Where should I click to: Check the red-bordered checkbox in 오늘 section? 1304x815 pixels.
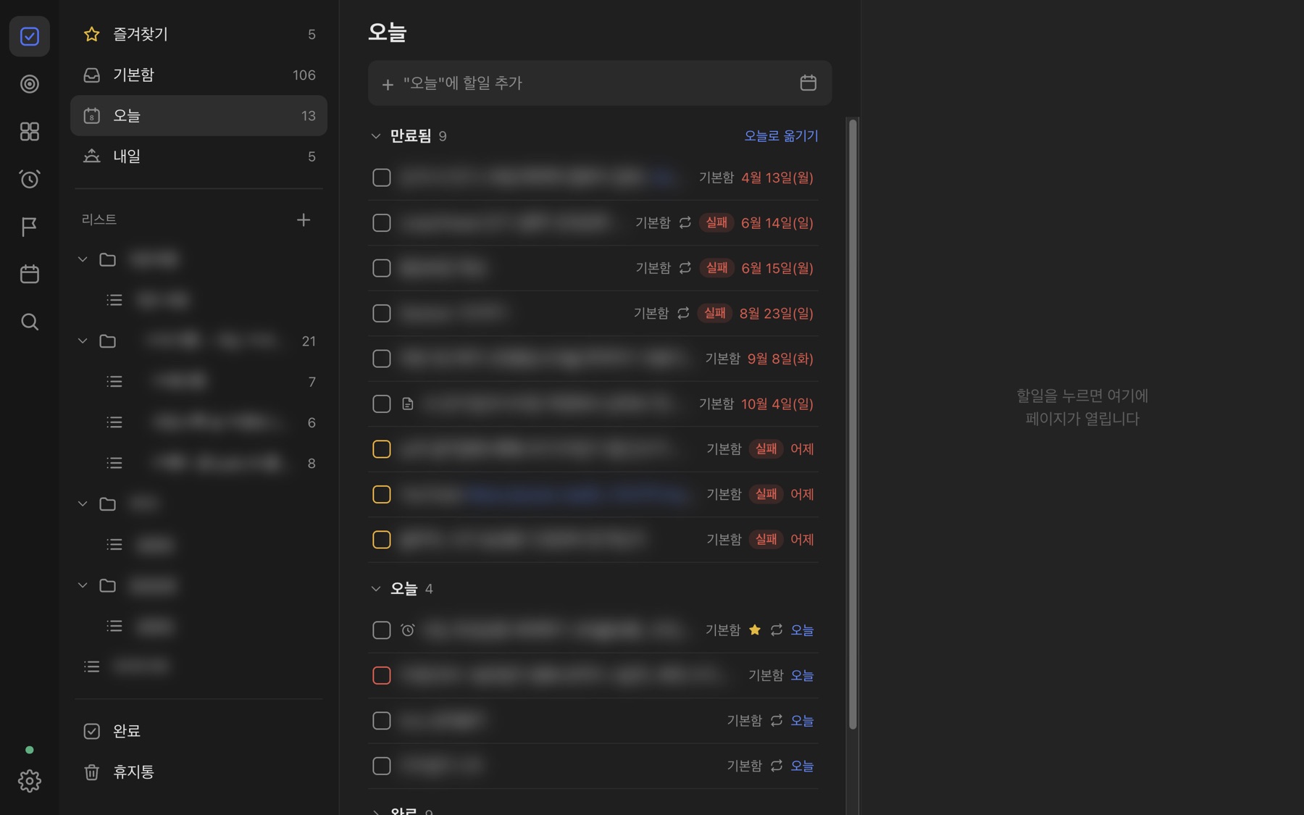coord(382,675)
